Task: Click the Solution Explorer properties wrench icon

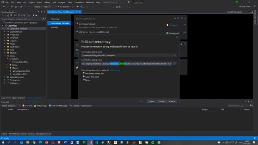Action: [33, 15]
